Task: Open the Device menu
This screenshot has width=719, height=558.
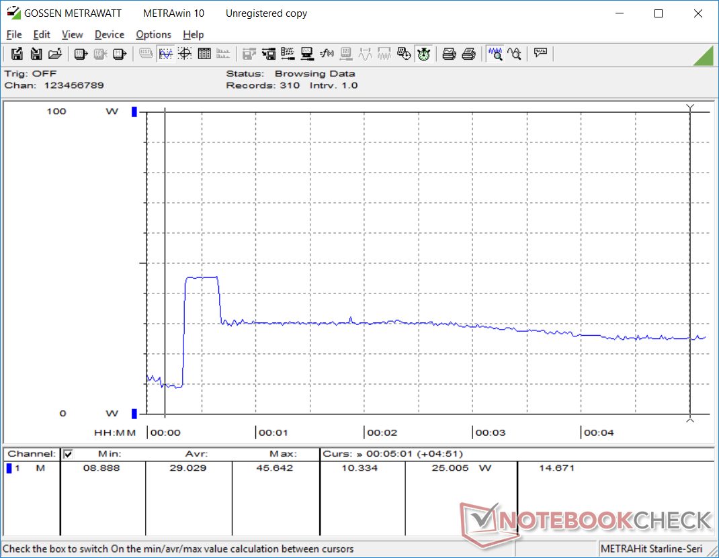Action: point(109,34)
